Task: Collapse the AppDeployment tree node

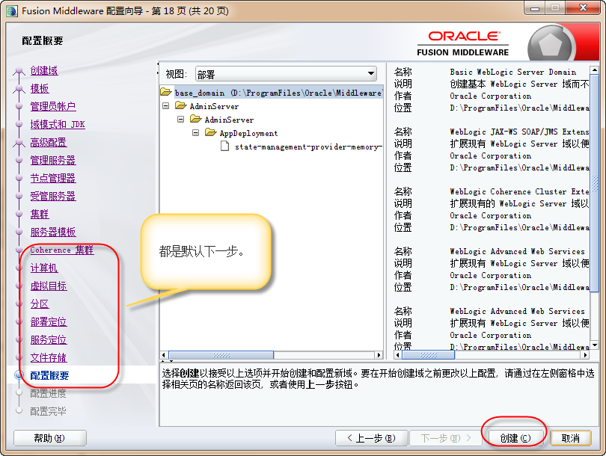Action: point(195,133)
